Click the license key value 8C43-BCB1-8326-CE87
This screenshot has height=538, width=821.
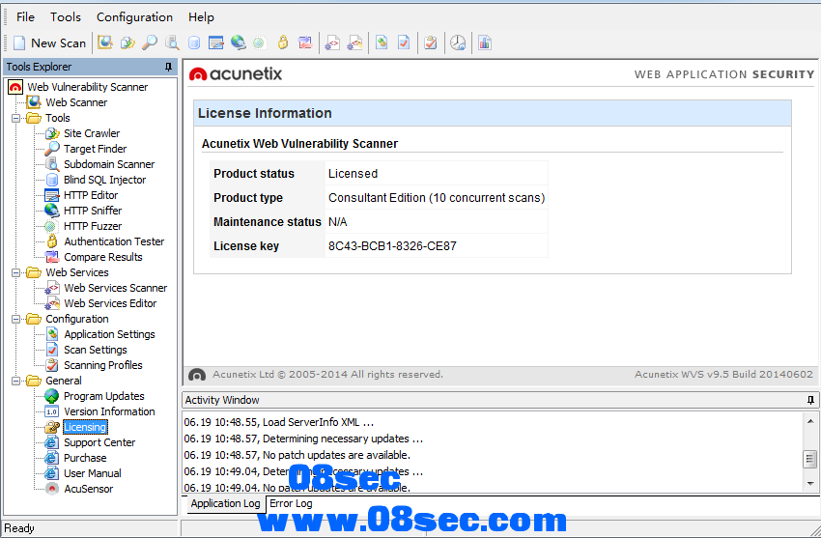pos(392,246)
